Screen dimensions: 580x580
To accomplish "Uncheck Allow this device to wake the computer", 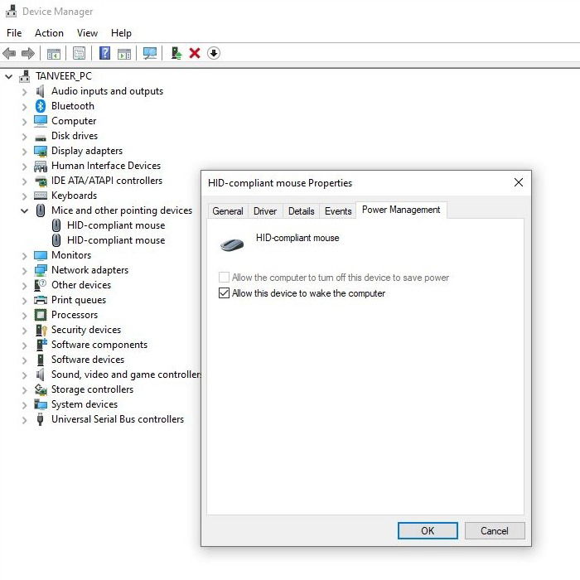I will click(x=224, y=293).
